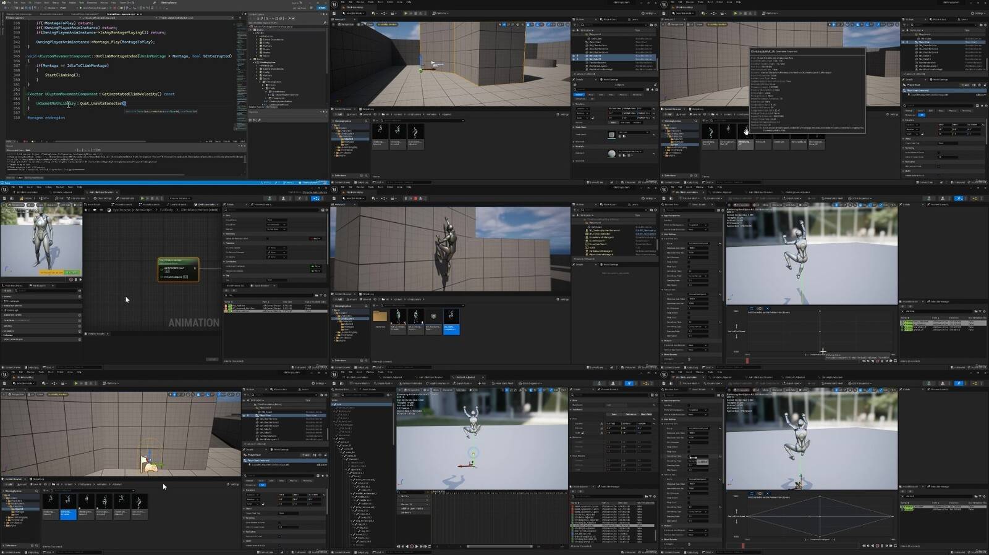
Task: Tick the Include Actor in HLOD checkbox in Player Start Details
Action: point(279,546)
